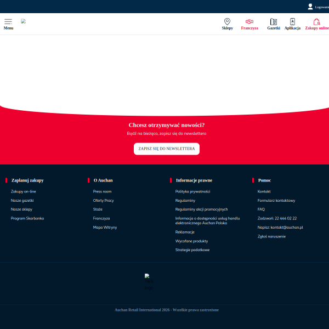Click the FAQ help link
Viewport: 329px width, 329px height.
[x=261, y=209]
